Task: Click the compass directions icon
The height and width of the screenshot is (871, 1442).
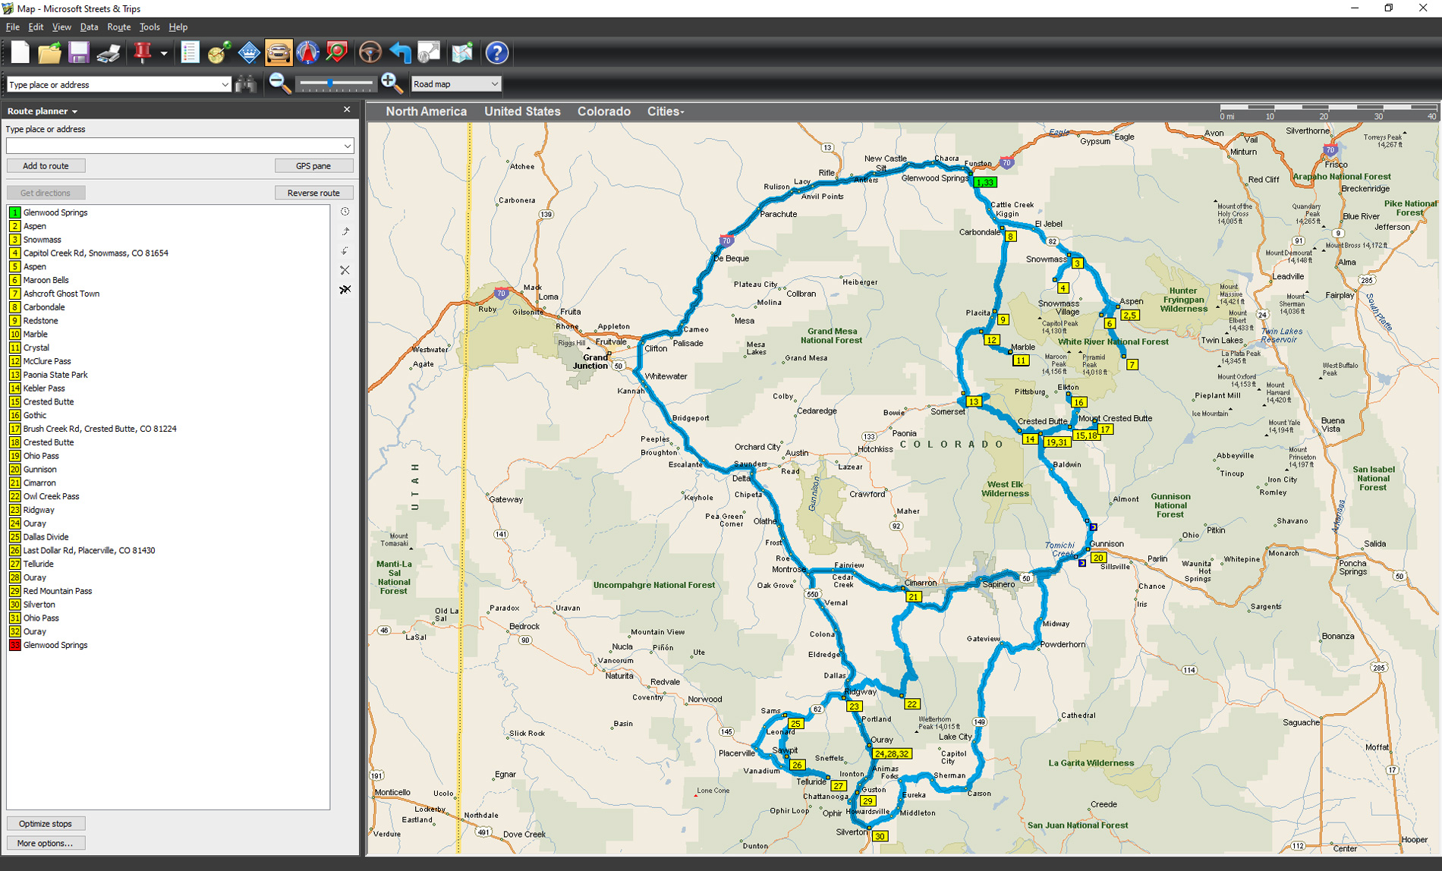Action: (307, 53)
